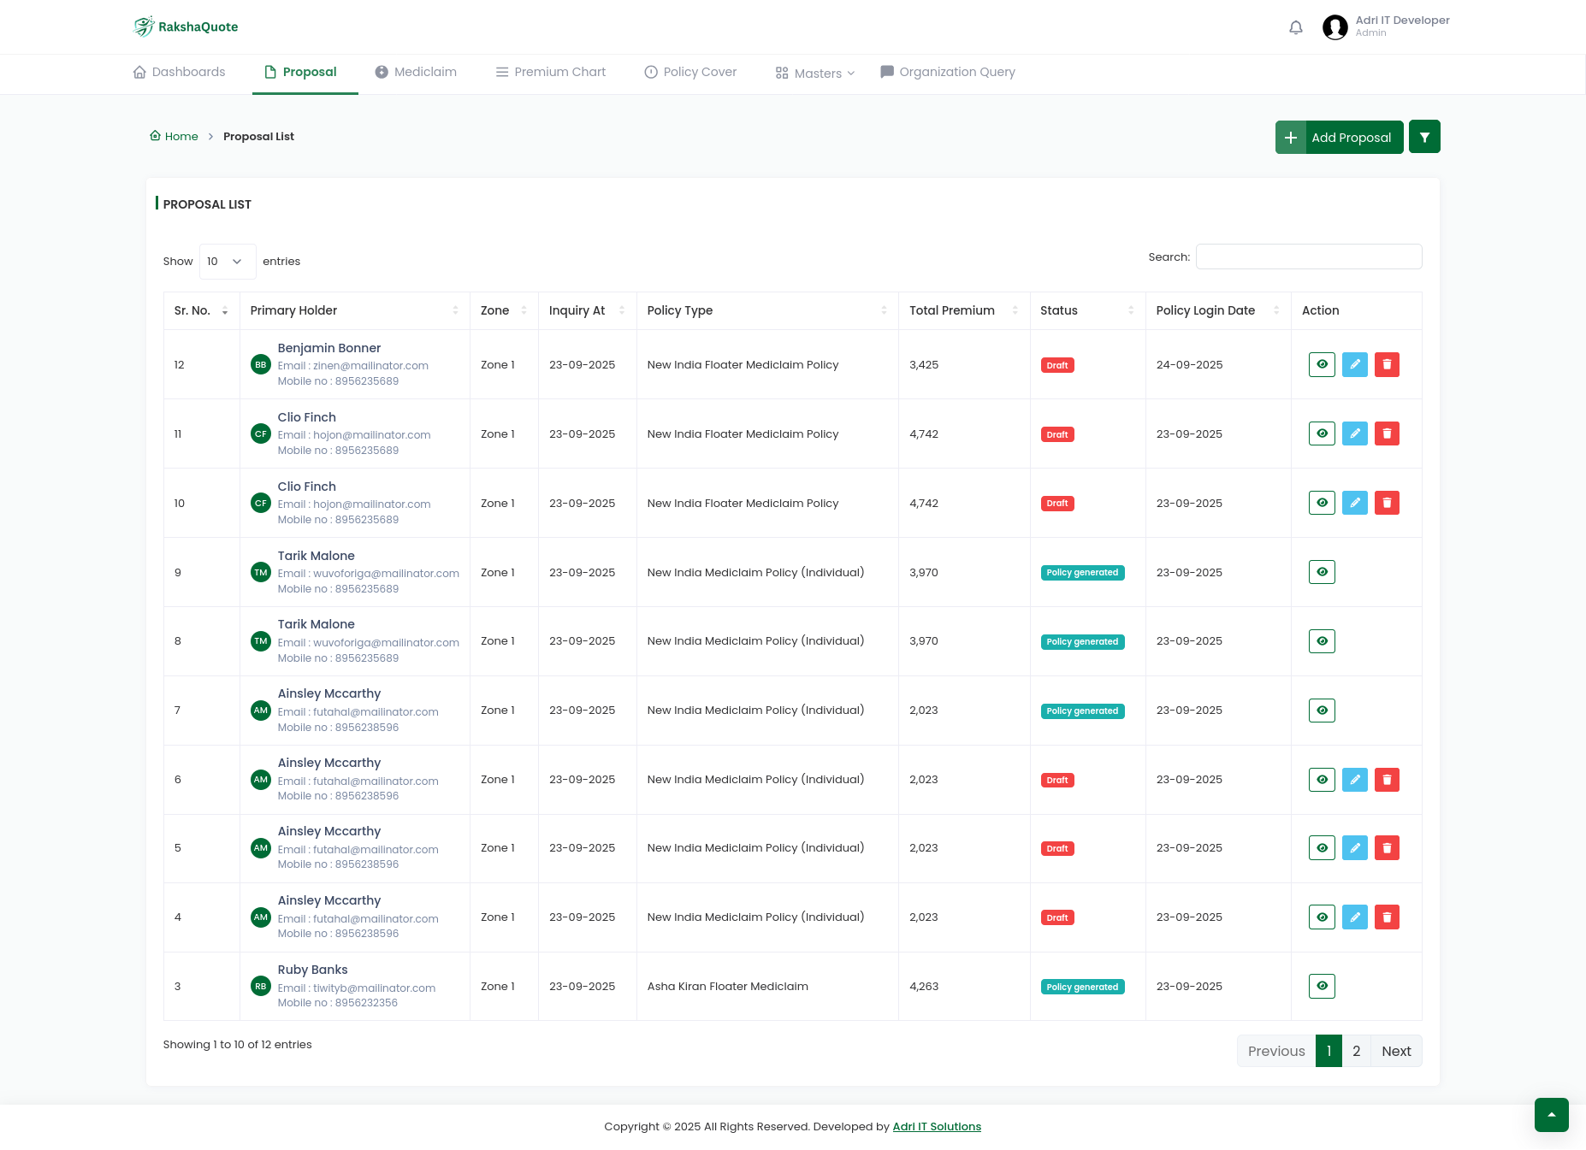The height and width of the screenshot is (1150, 1586).
Task: Click the Ruby Banks holder name
Action: [x=312, y=970]
